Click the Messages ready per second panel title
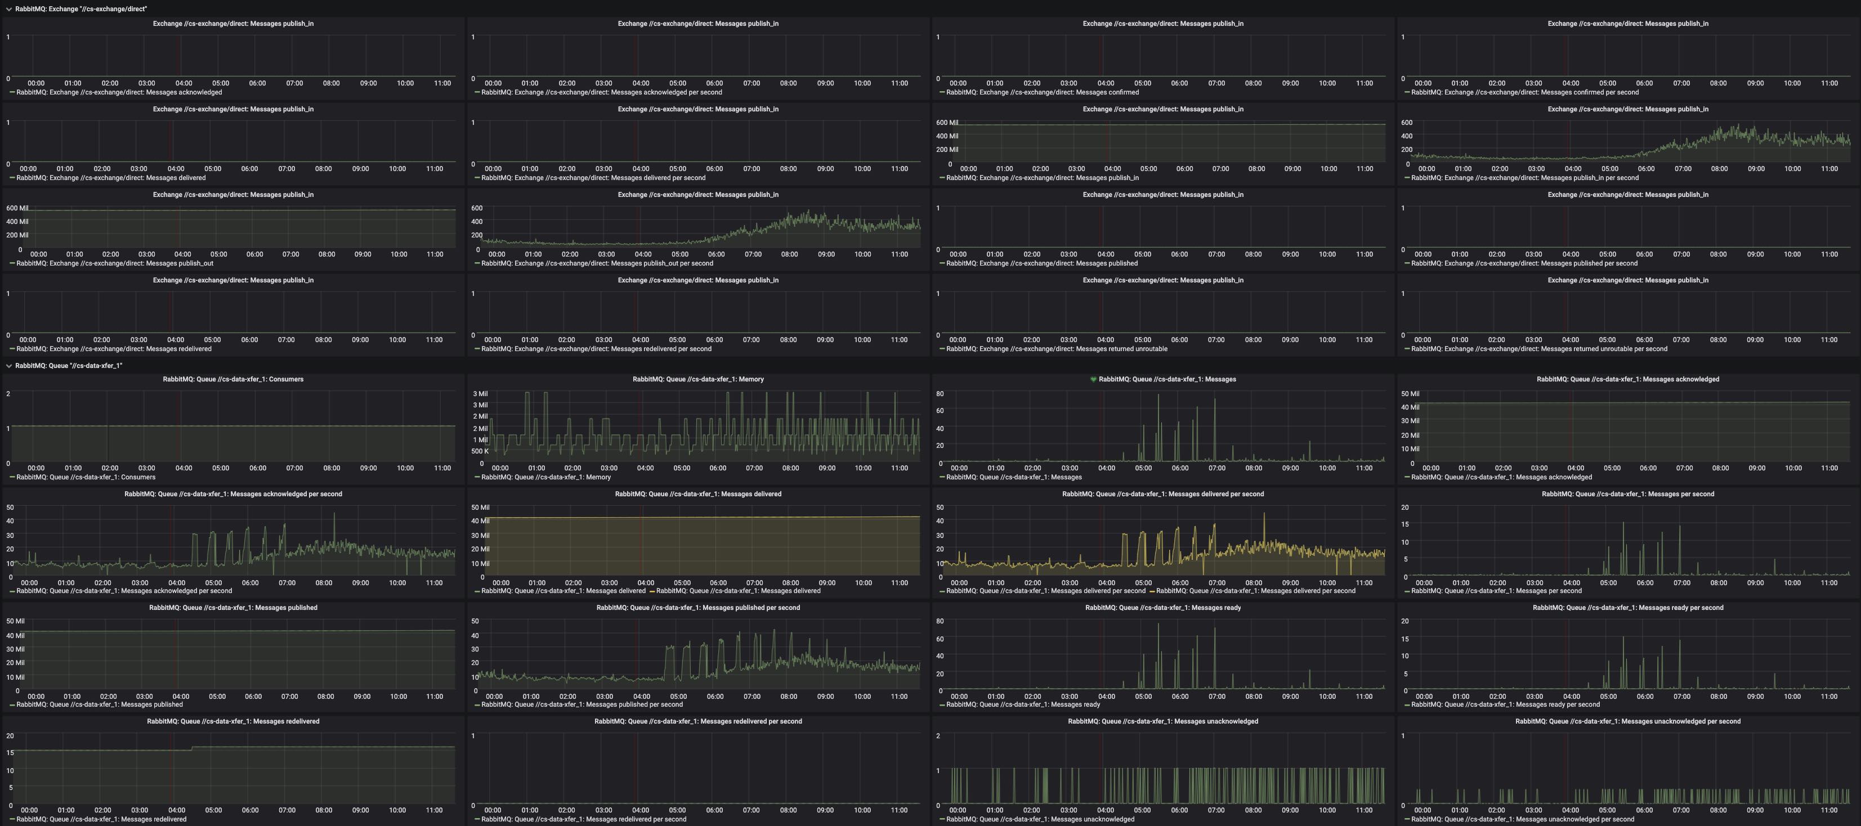Screen dimensions: 1861x826 1627,608
